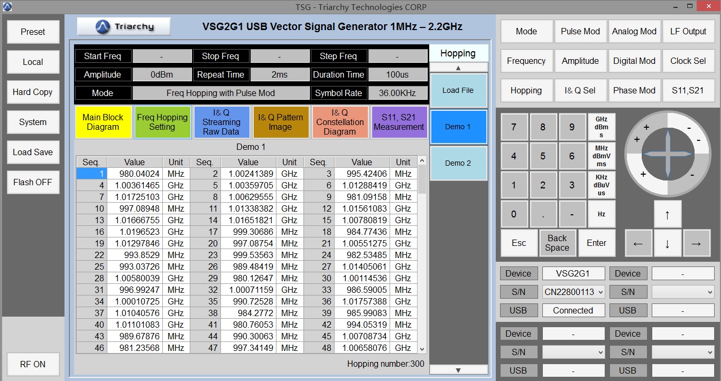Click the Triarchy logo button
Viewport: 721px width, 381px height.
pos(124,26)
